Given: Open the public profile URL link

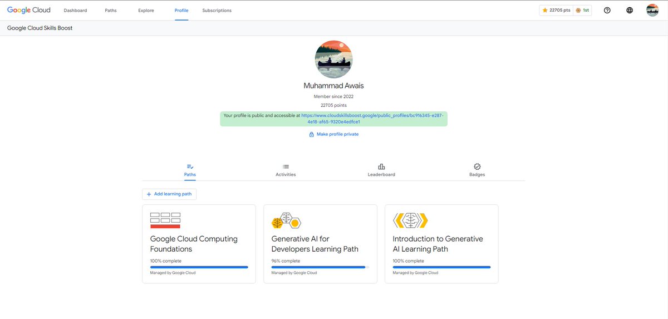Looking at the screenshot, I should pyautogui.click(x=373, y=119).
